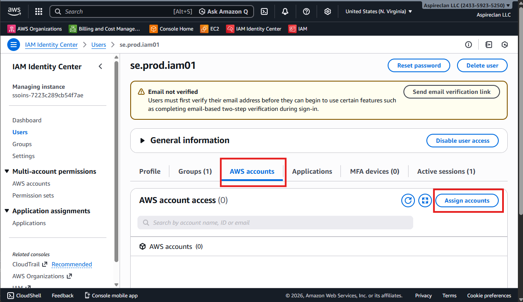The height and width of the screenshot is (302, 523).
Task: Open the Active sessions (1) tab
Action: [x=446, y=171]
